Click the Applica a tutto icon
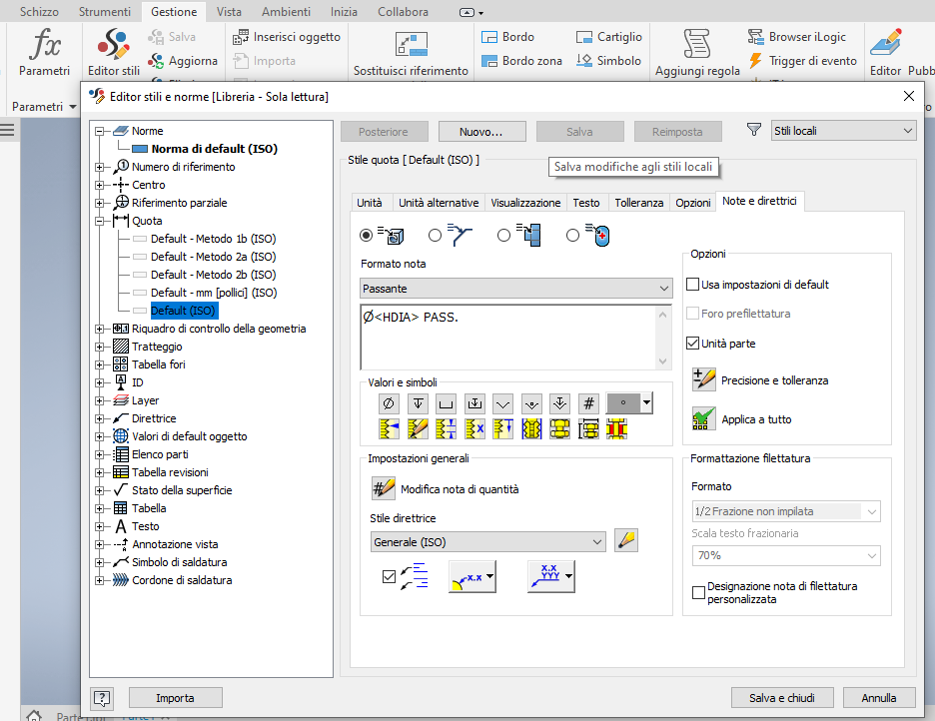Screen dimensions: 935x721 tap(704, 418)
